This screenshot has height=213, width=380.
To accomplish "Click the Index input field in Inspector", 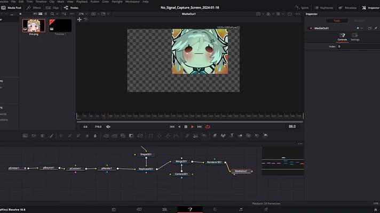I will point(359,46).
